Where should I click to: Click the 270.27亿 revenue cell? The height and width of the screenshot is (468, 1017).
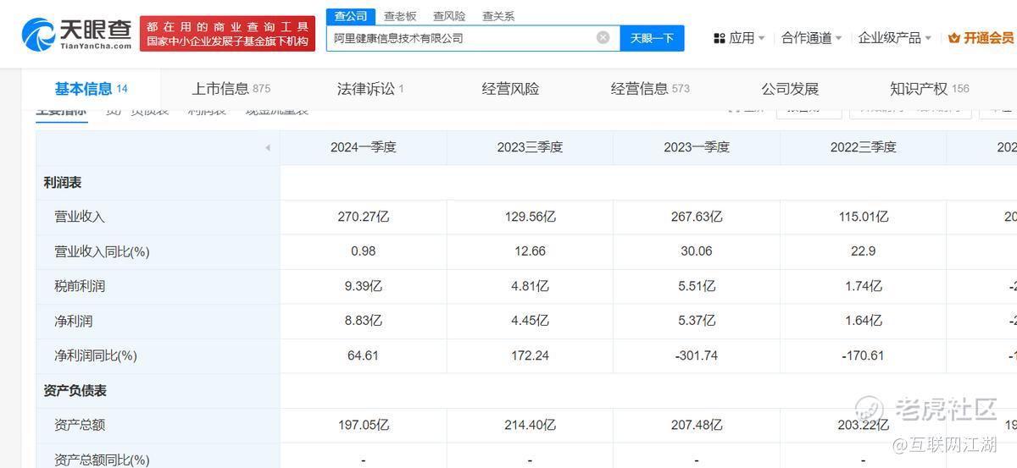pos(364,217)
